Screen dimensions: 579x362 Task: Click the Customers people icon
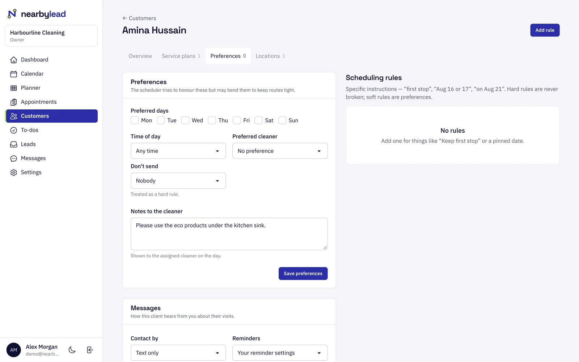(x=14, y=116)
